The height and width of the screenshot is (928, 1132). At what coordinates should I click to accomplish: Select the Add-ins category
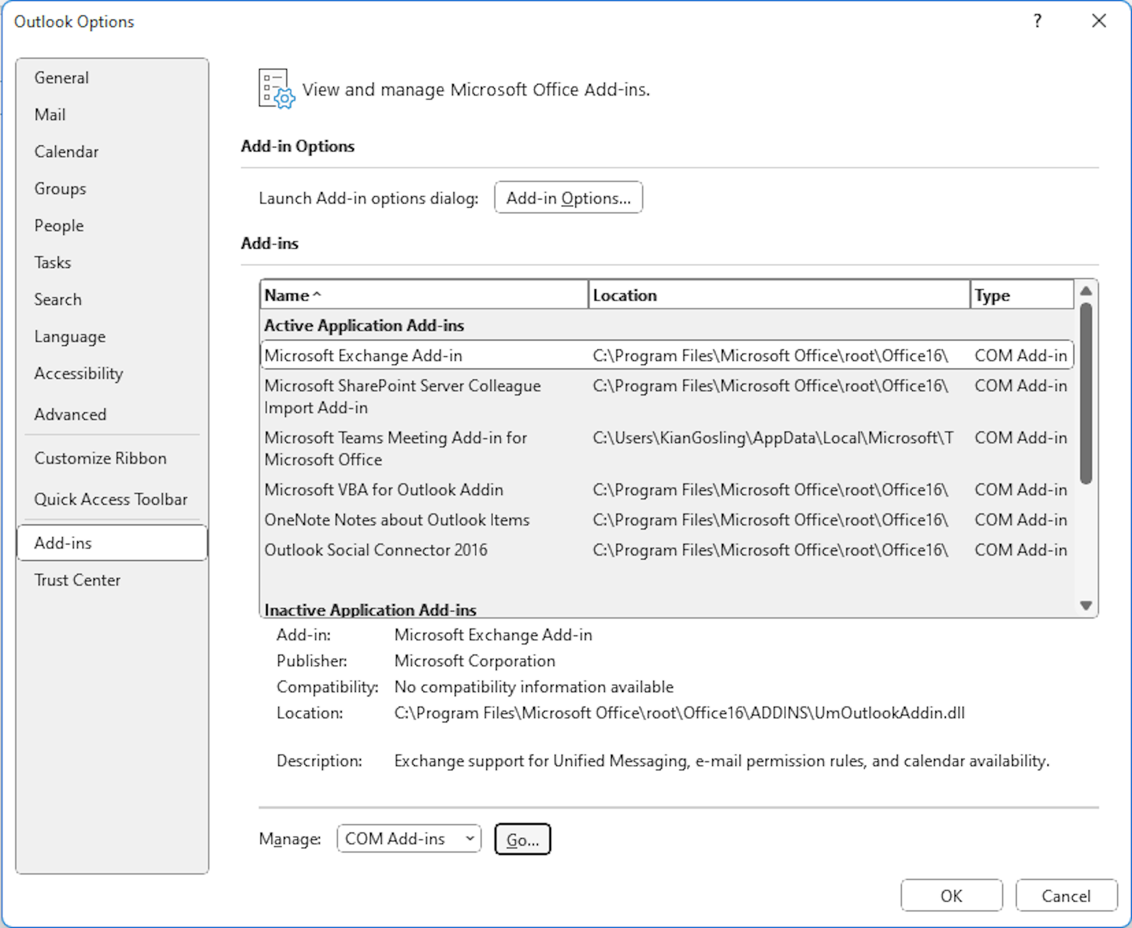coord(112,543)
